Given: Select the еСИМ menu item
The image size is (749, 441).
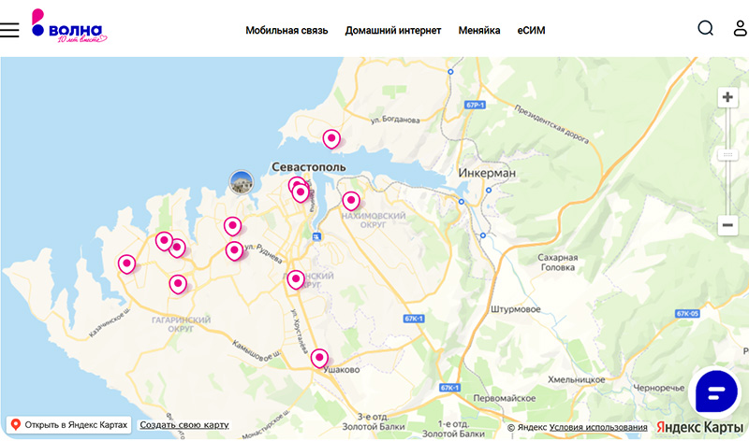Looking at the screenshot, I should click(531, 30).
